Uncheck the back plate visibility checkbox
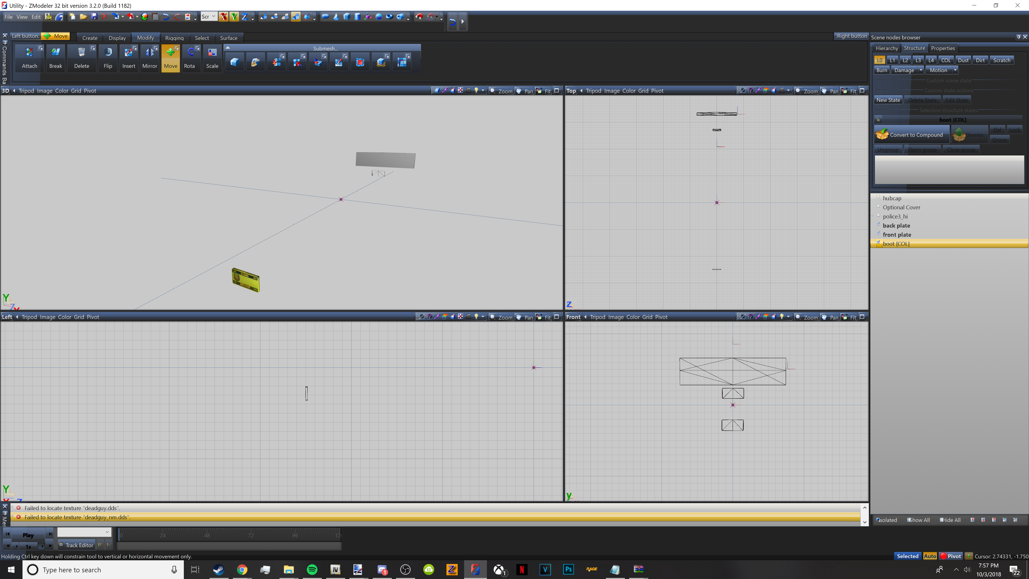1029x579 pixels. pyautogui.click(x=878, y=224)
